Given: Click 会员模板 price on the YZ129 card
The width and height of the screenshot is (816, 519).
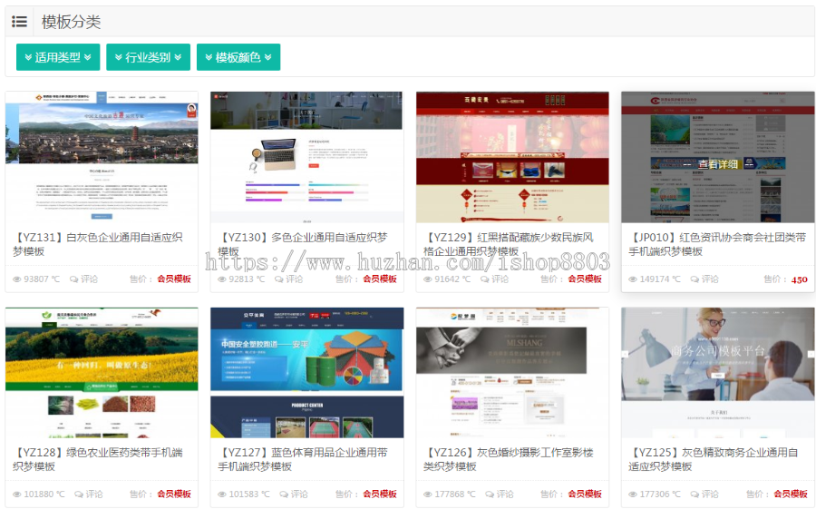Looking at the screenshot, I should click(585, 279).
